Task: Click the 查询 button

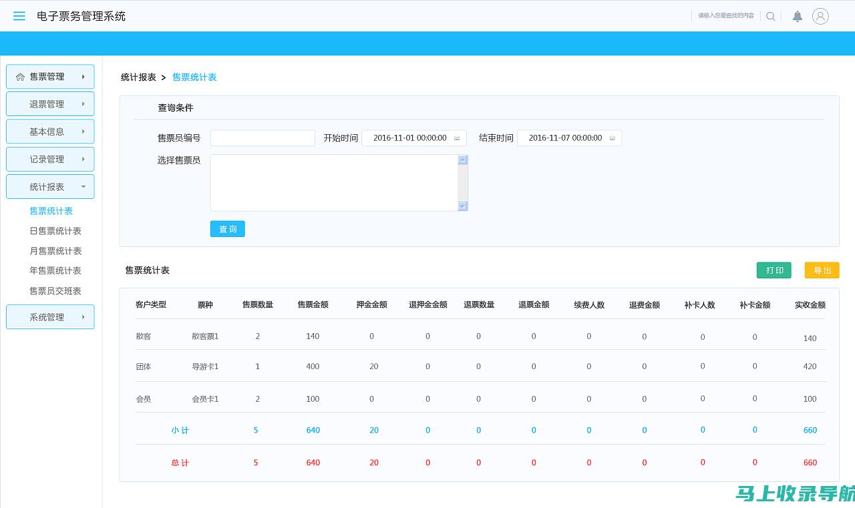Action: 228,229
